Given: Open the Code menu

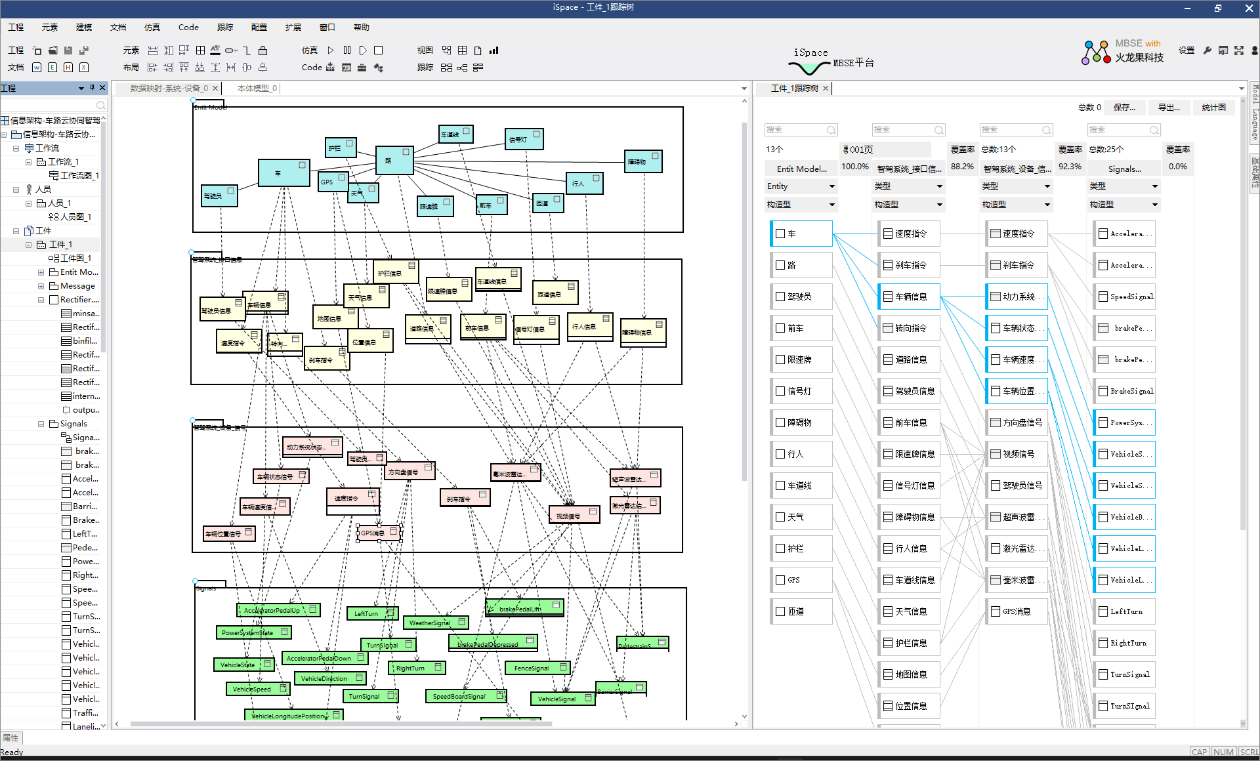Looking at the screenshot, I should [x=188, y=27].
